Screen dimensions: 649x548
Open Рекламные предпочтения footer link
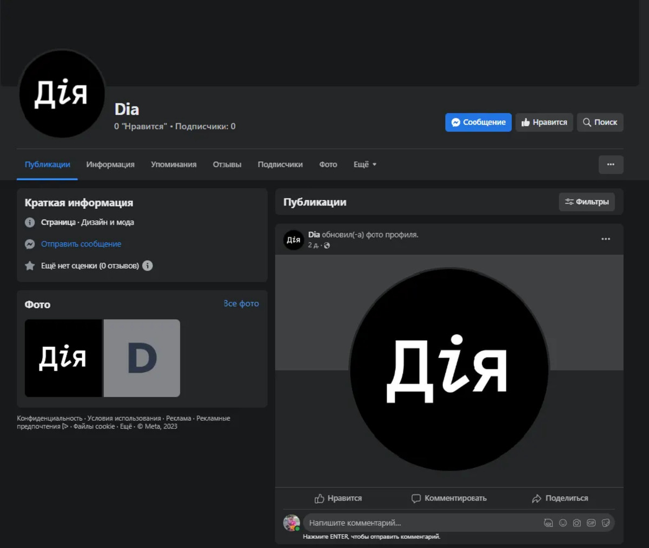click(123, 422)
